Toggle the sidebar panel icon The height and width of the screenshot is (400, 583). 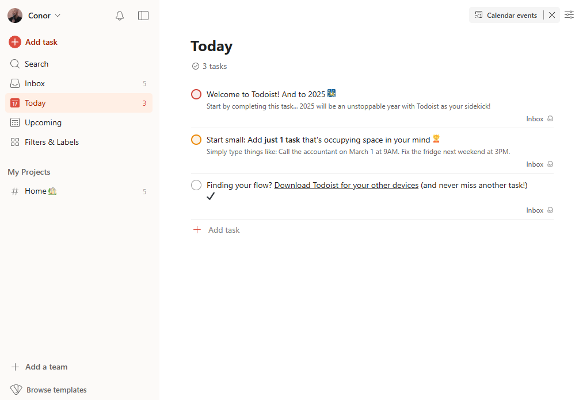143,16
